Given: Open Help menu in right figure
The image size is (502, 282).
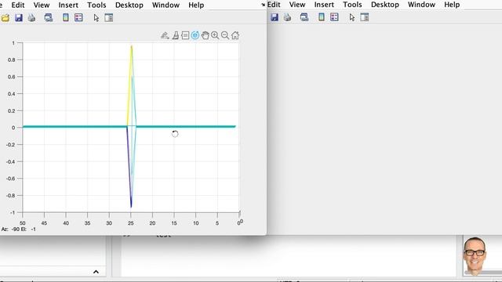Looking at the screenshot, I should click(452, 5).
